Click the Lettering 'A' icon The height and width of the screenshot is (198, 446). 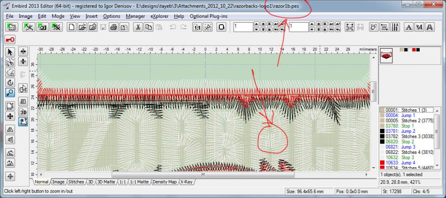click(x=409, y=27)
